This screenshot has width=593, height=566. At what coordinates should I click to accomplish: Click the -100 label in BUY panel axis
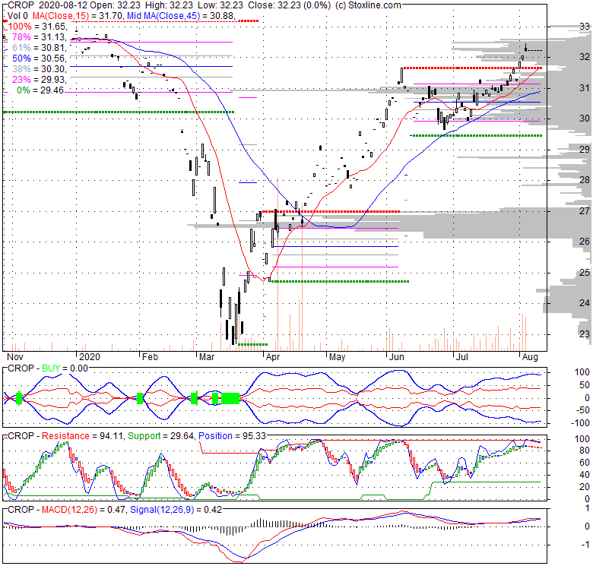[x=580, y=423]
